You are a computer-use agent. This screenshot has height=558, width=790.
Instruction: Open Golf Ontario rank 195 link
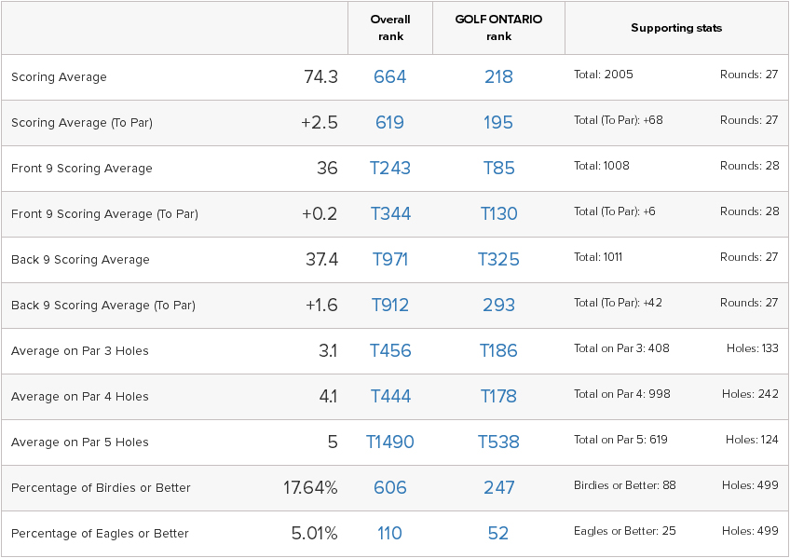coord(498,122)
